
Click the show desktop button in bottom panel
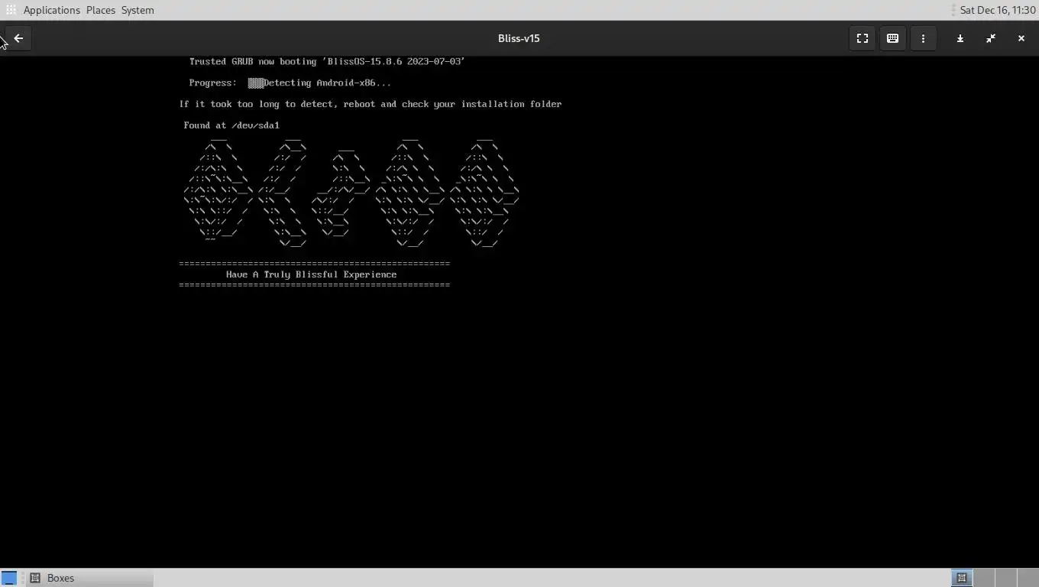[9, 578]
